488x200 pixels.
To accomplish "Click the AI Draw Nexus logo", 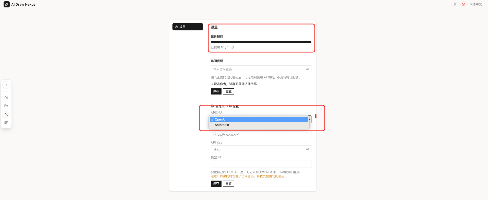I will 7,4.
